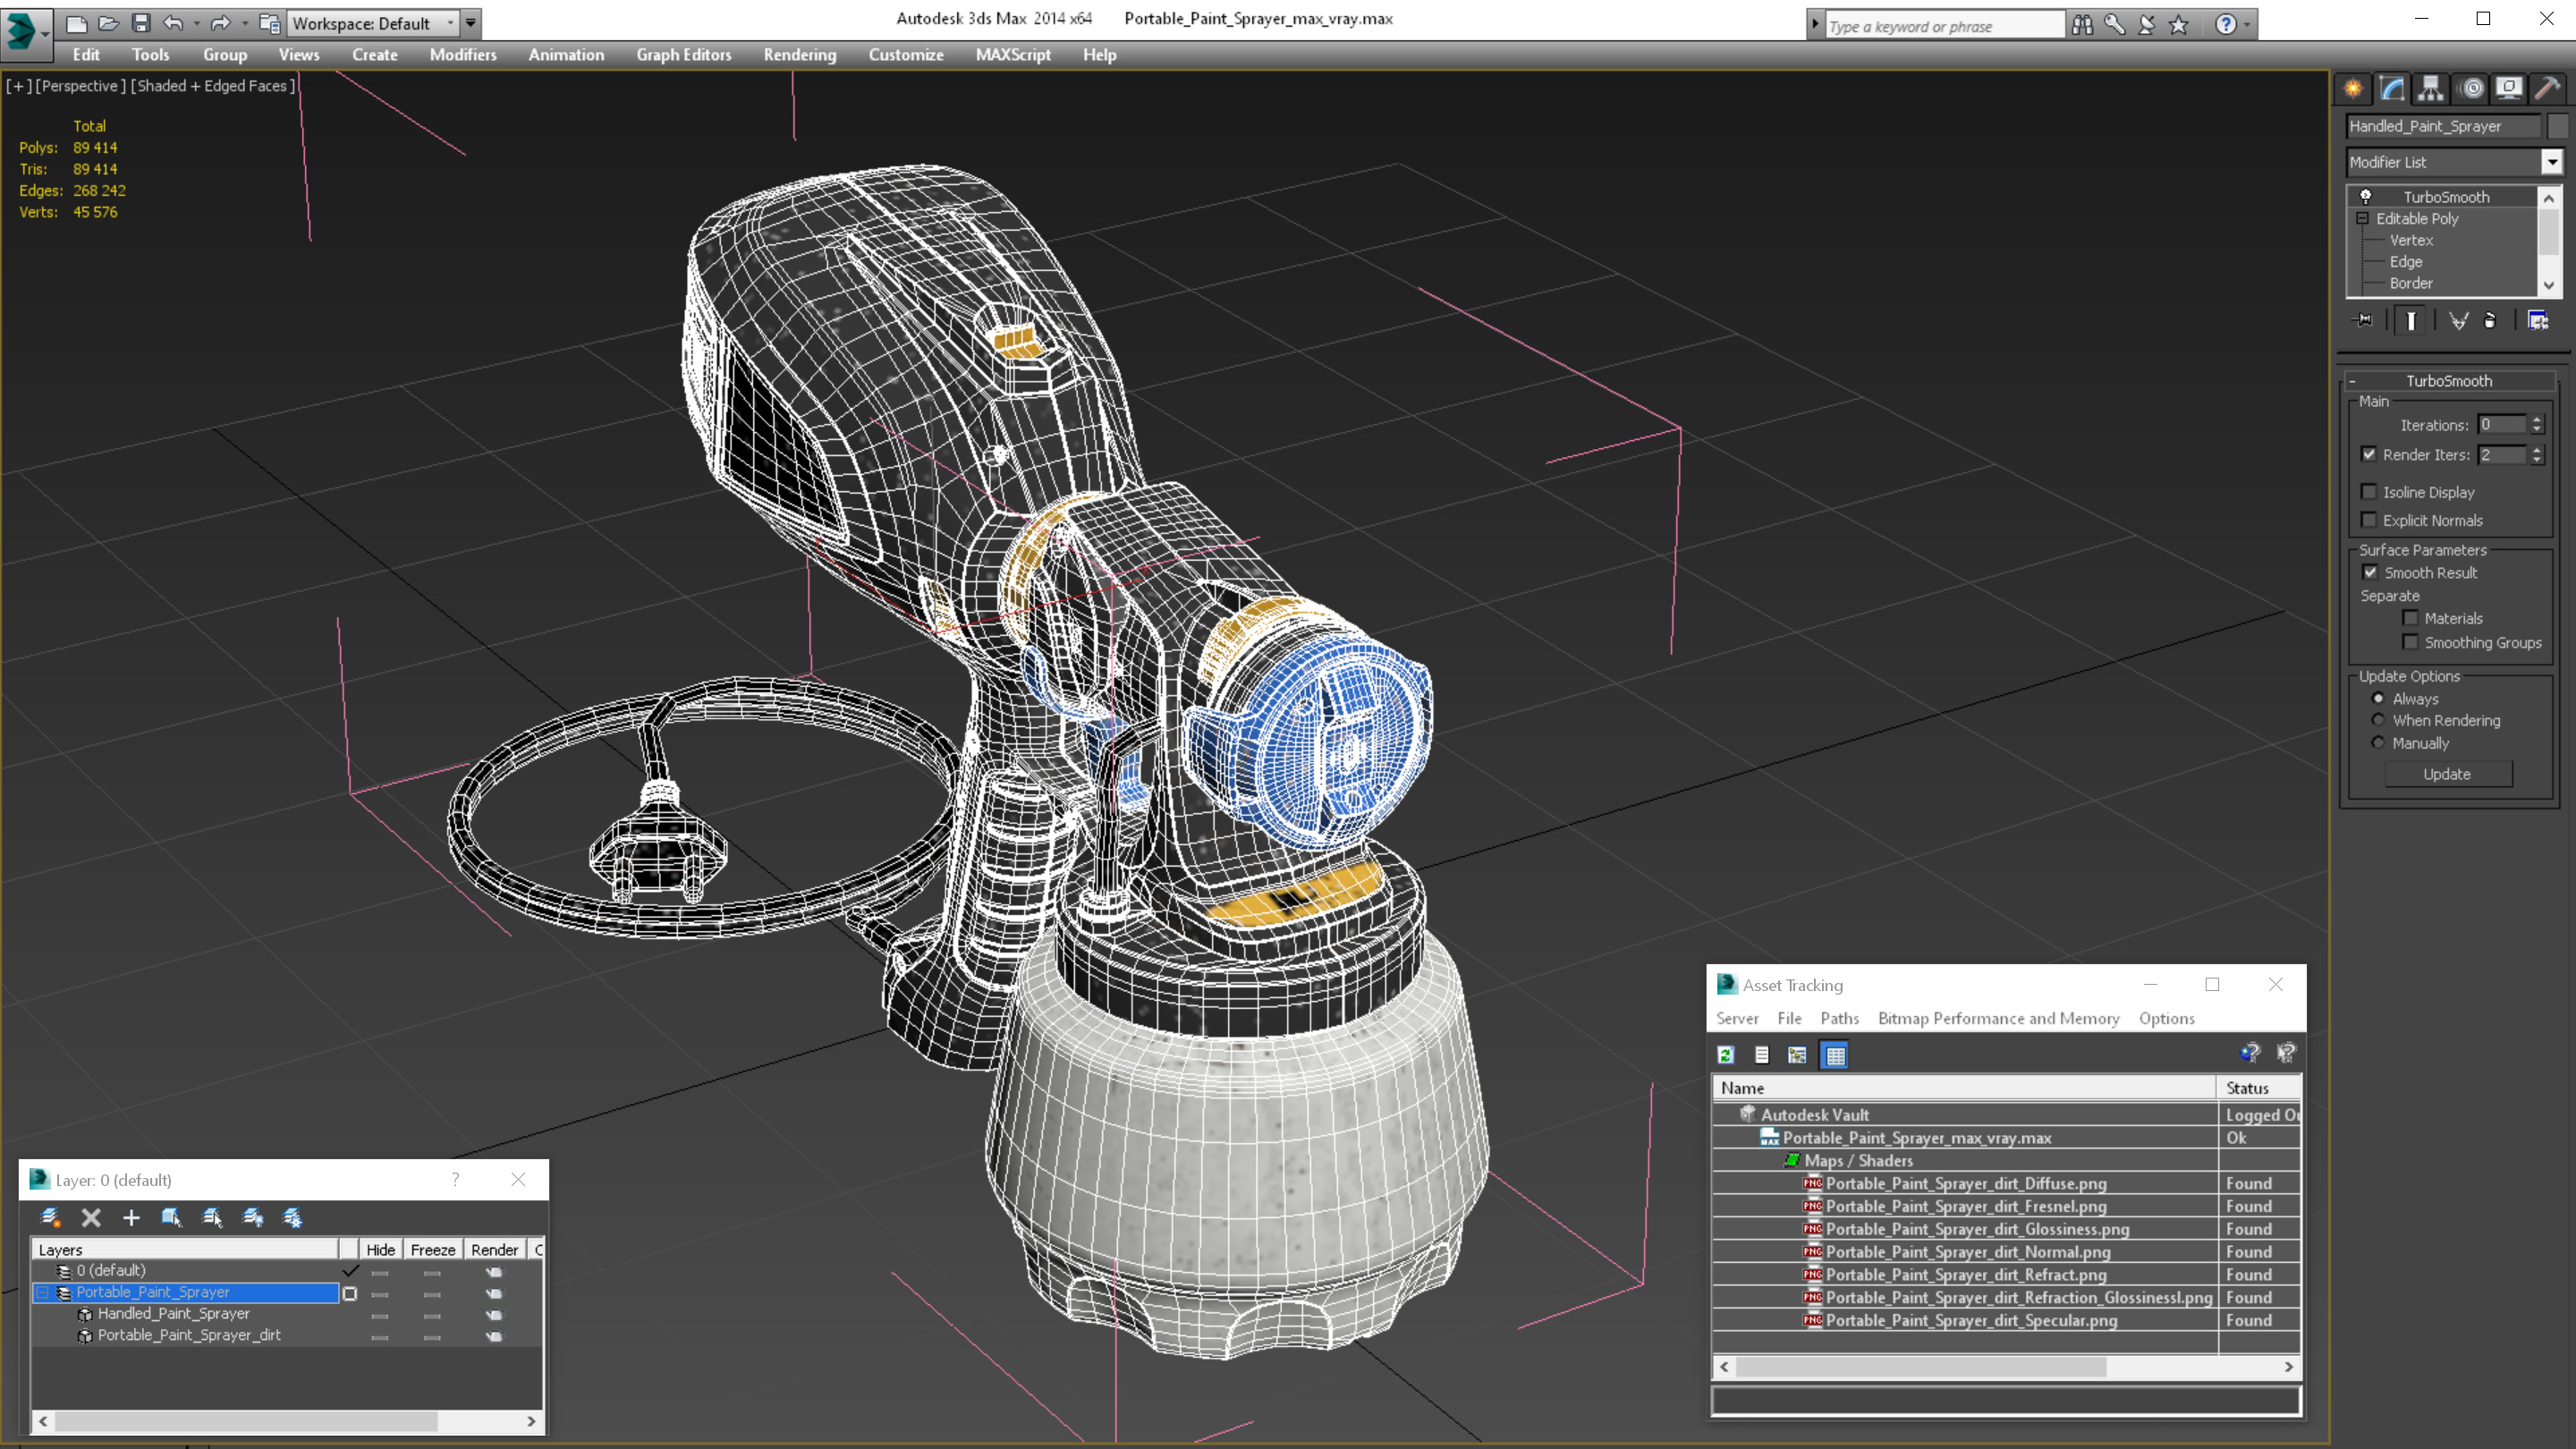Image resolution: width=2576 pixels, height=1449 pixels.
Task: Click the Save File toolbar icon
Action: click(x=141, y=23)
